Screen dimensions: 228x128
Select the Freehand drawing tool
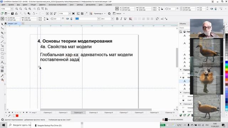pos(2,42)
